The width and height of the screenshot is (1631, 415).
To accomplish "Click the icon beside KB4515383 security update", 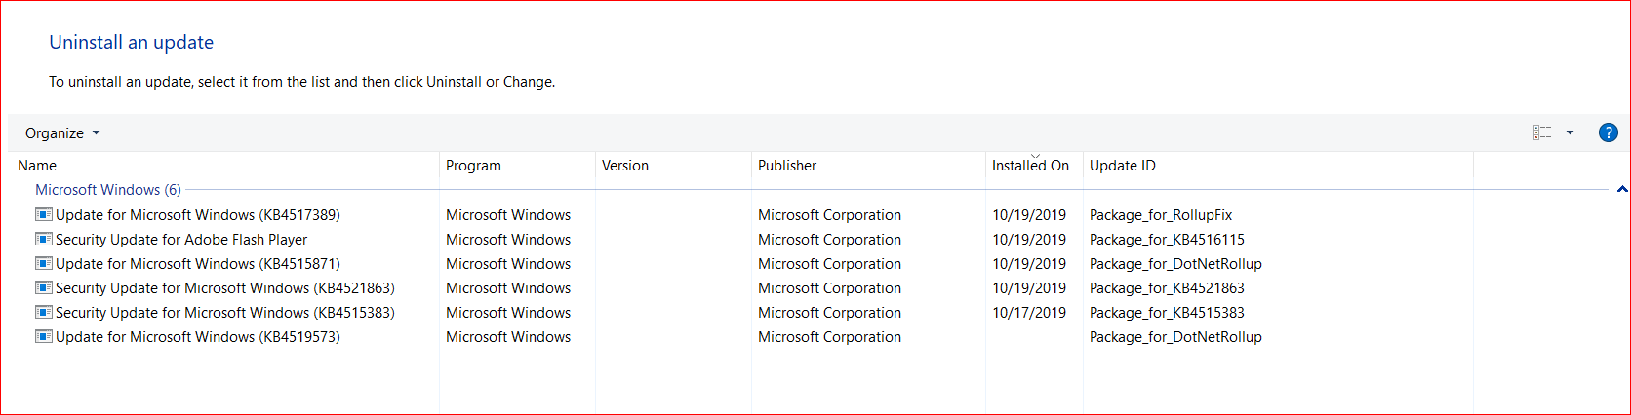I will 44,312.
